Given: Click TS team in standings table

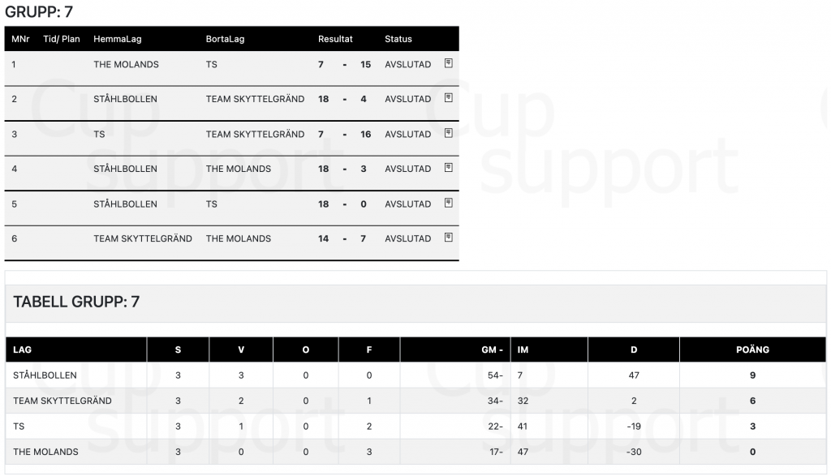Looking at the screenshot, I should click(19, 427).
